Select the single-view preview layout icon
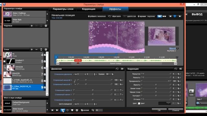Viewport: 207px width, 116px height. click(x=159, y=16)
